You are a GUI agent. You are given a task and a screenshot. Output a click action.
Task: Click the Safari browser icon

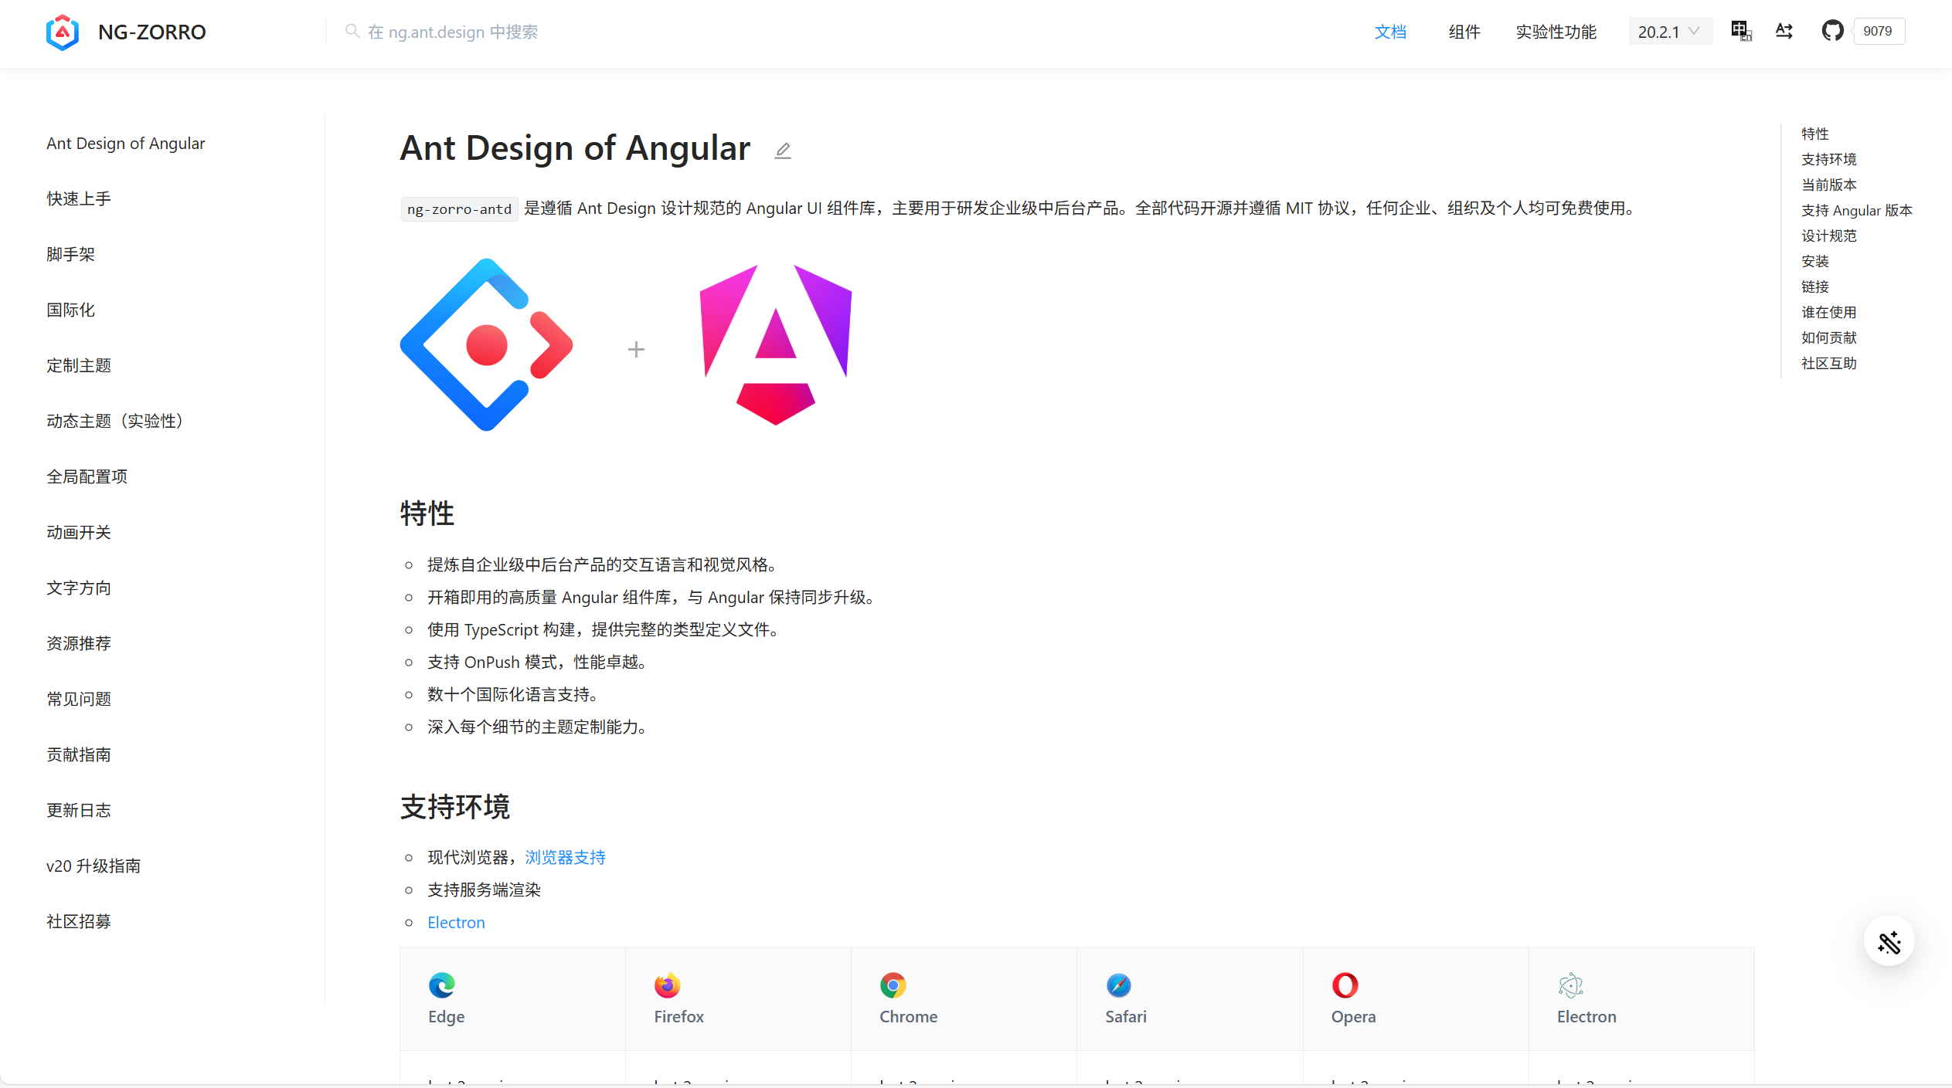(x=1118, y=985)
